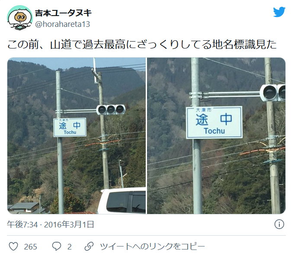Open left photo of Tochu sign
The height and width of the screenshot is (256, 291).
coord(77,136)
